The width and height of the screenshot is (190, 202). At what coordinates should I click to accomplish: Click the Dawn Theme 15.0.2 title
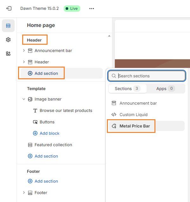pos(39,9)
